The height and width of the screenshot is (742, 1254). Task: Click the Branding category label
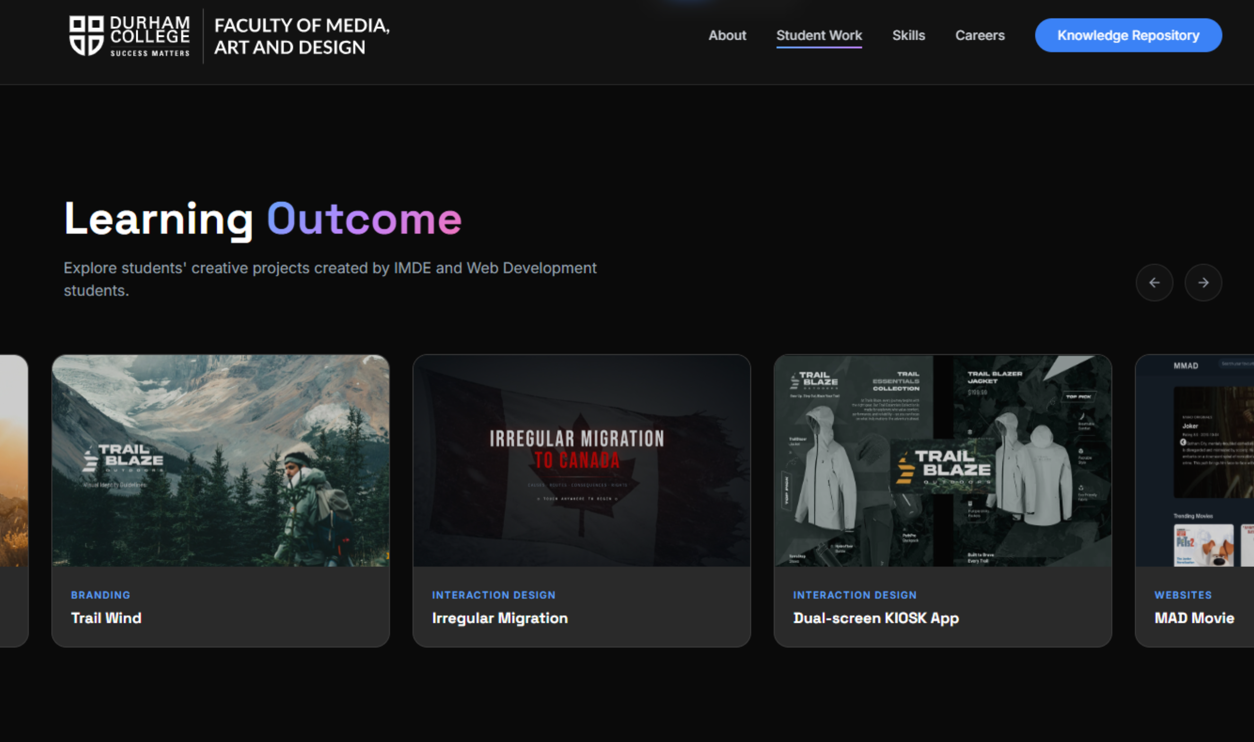[100, 595]
